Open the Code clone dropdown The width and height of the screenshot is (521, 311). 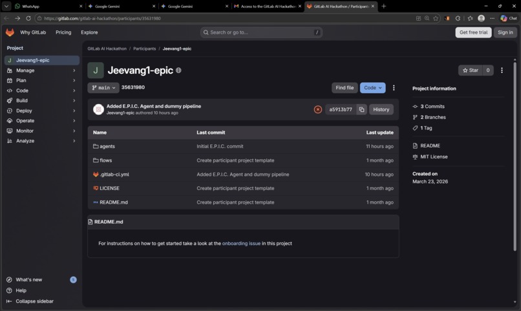[372, 88]
